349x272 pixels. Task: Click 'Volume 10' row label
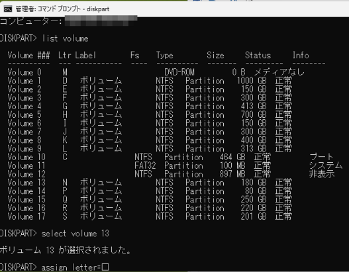pos(26,157)
